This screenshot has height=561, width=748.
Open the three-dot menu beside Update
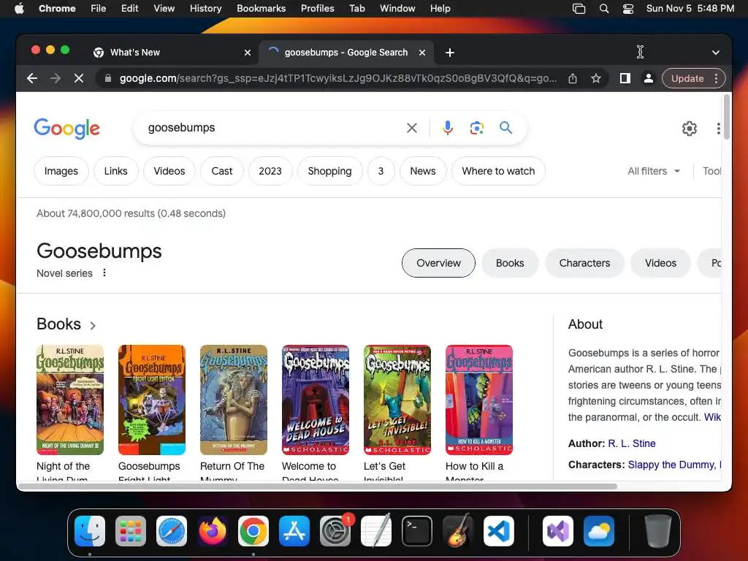tap(716, 78)
